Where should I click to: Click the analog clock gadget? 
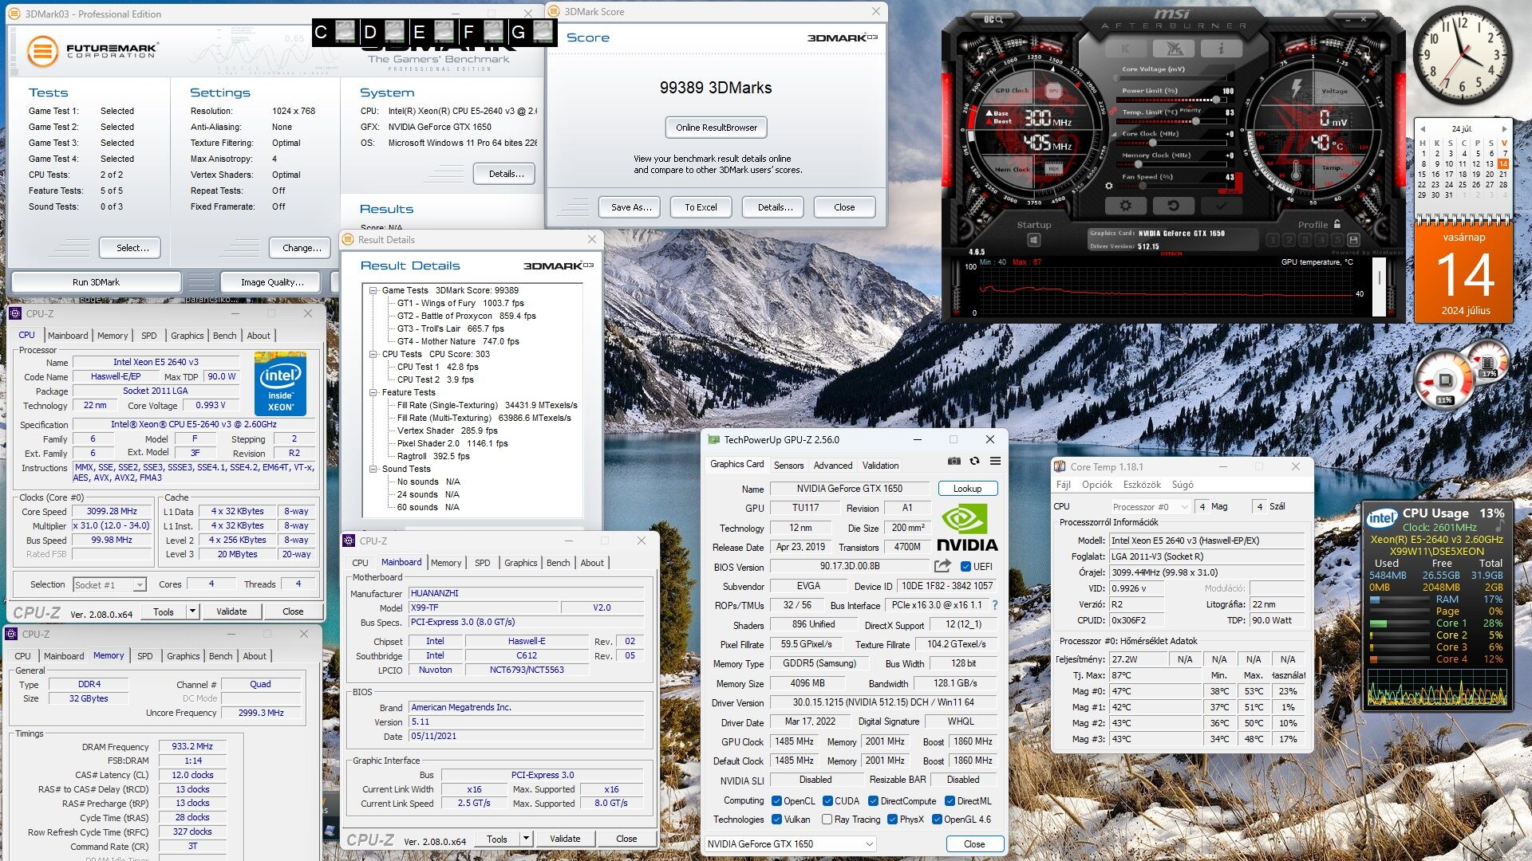coord(1463,53)
